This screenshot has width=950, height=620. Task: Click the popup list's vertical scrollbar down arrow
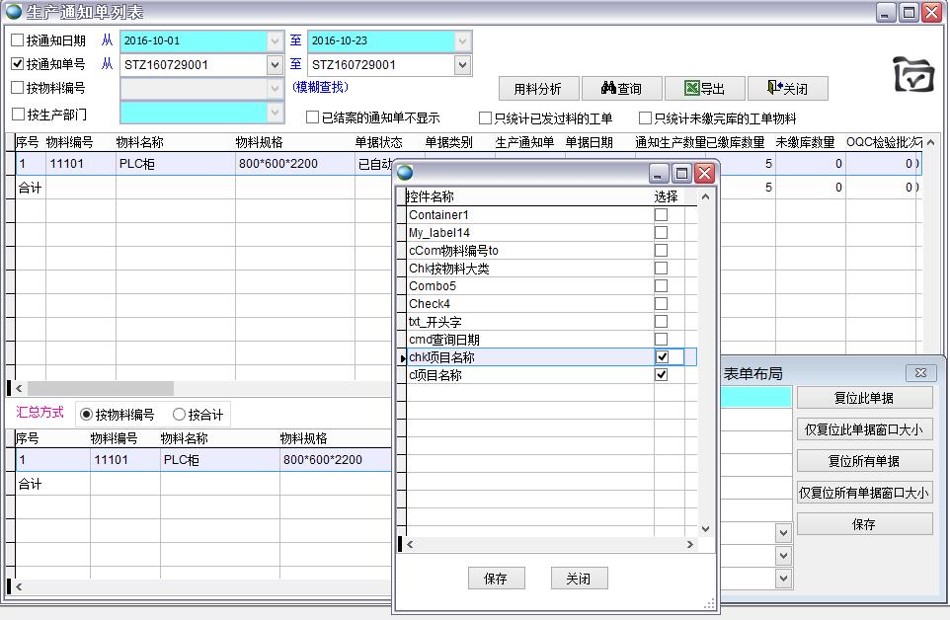pos(705,529)
